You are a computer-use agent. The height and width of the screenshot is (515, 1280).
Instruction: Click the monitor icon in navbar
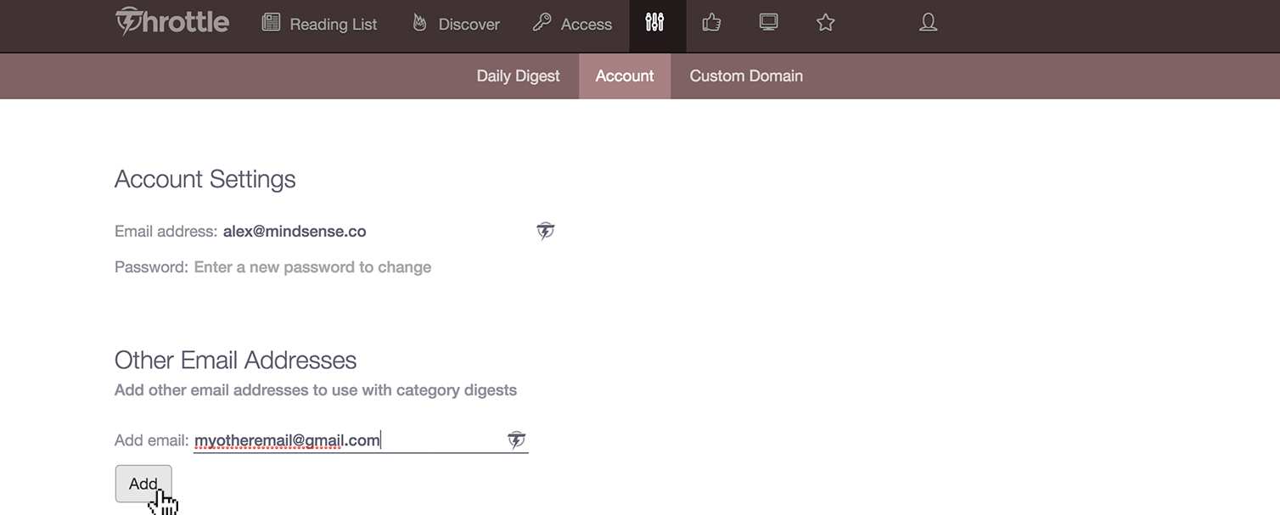769,23
